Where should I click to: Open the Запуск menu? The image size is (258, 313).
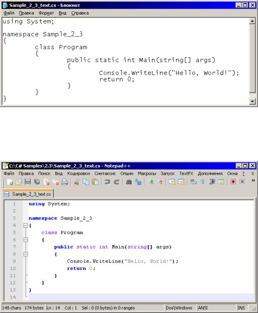click(168, 173)
